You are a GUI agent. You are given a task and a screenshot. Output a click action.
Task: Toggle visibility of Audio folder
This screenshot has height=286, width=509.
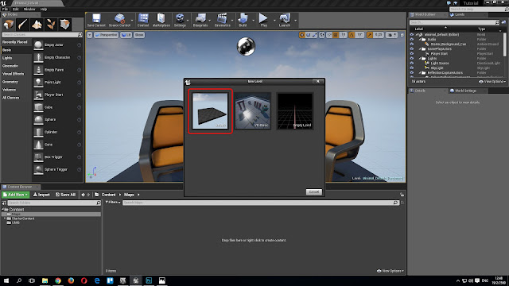click(412, 39)
